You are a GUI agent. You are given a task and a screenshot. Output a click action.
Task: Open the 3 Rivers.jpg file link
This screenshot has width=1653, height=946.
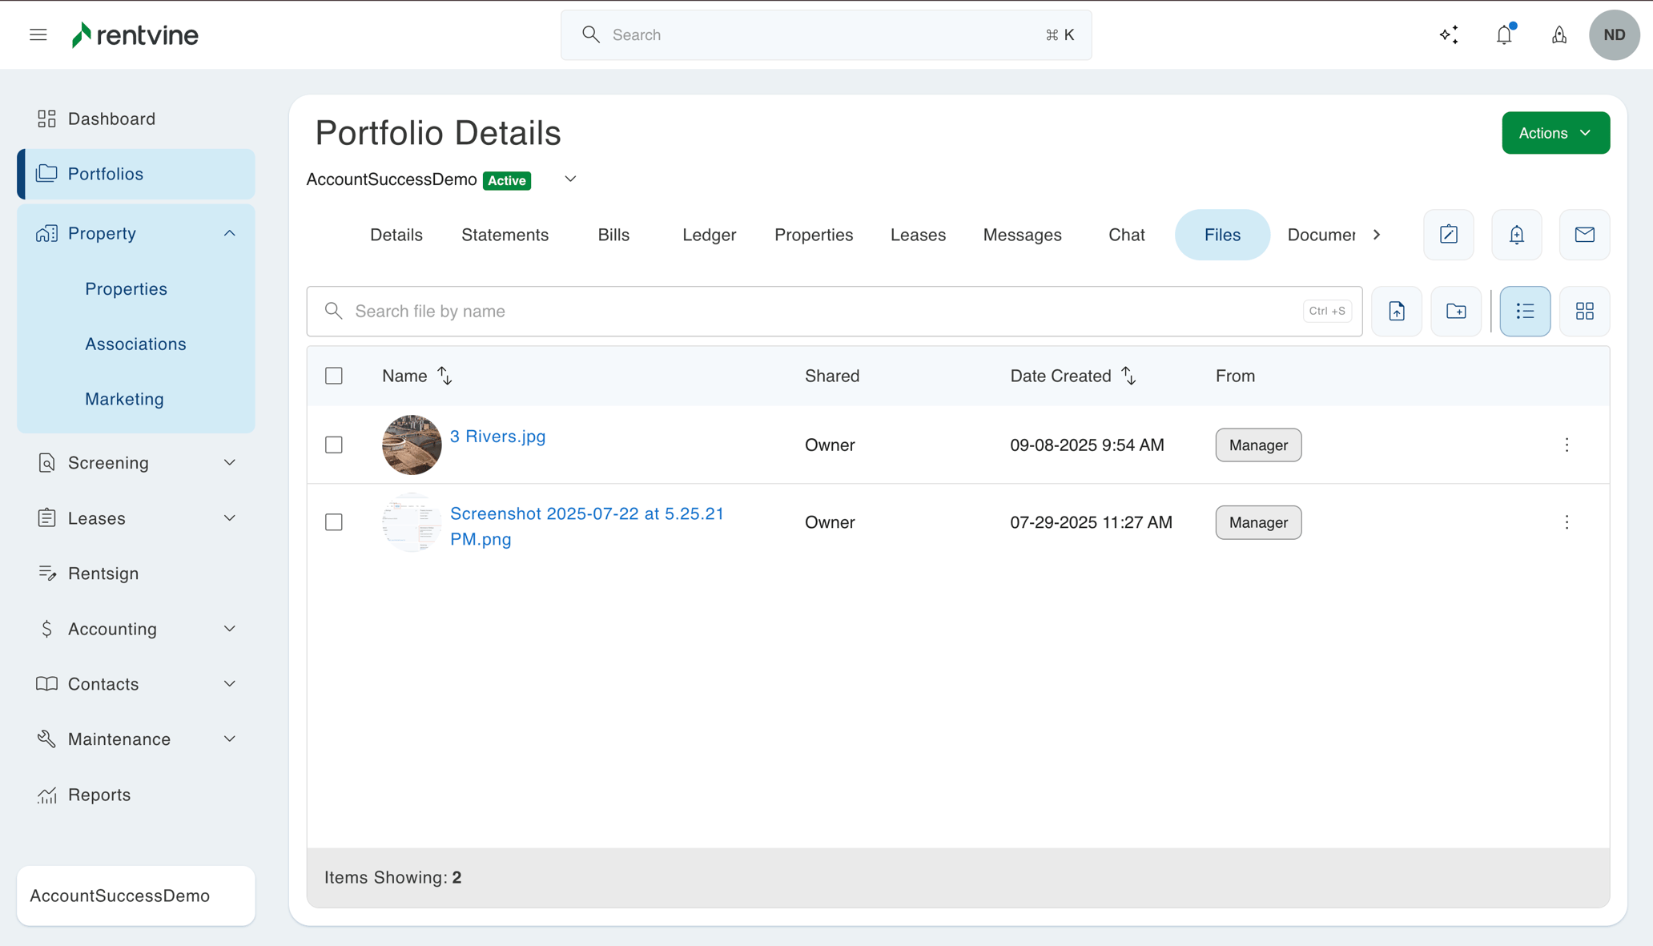coord(497,437)
